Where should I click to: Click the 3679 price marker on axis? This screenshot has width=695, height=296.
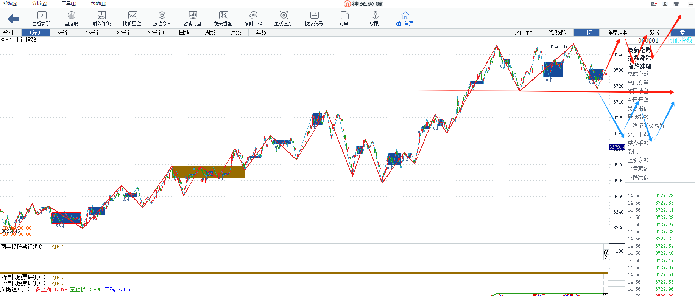pos(616,147)
